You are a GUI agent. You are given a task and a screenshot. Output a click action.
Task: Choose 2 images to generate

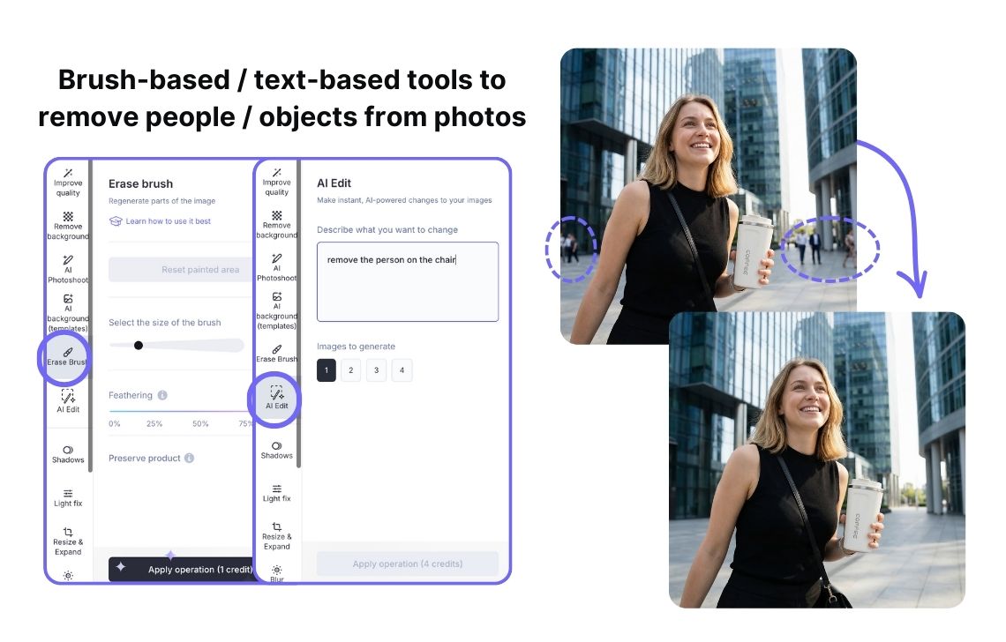pos(351,370)
